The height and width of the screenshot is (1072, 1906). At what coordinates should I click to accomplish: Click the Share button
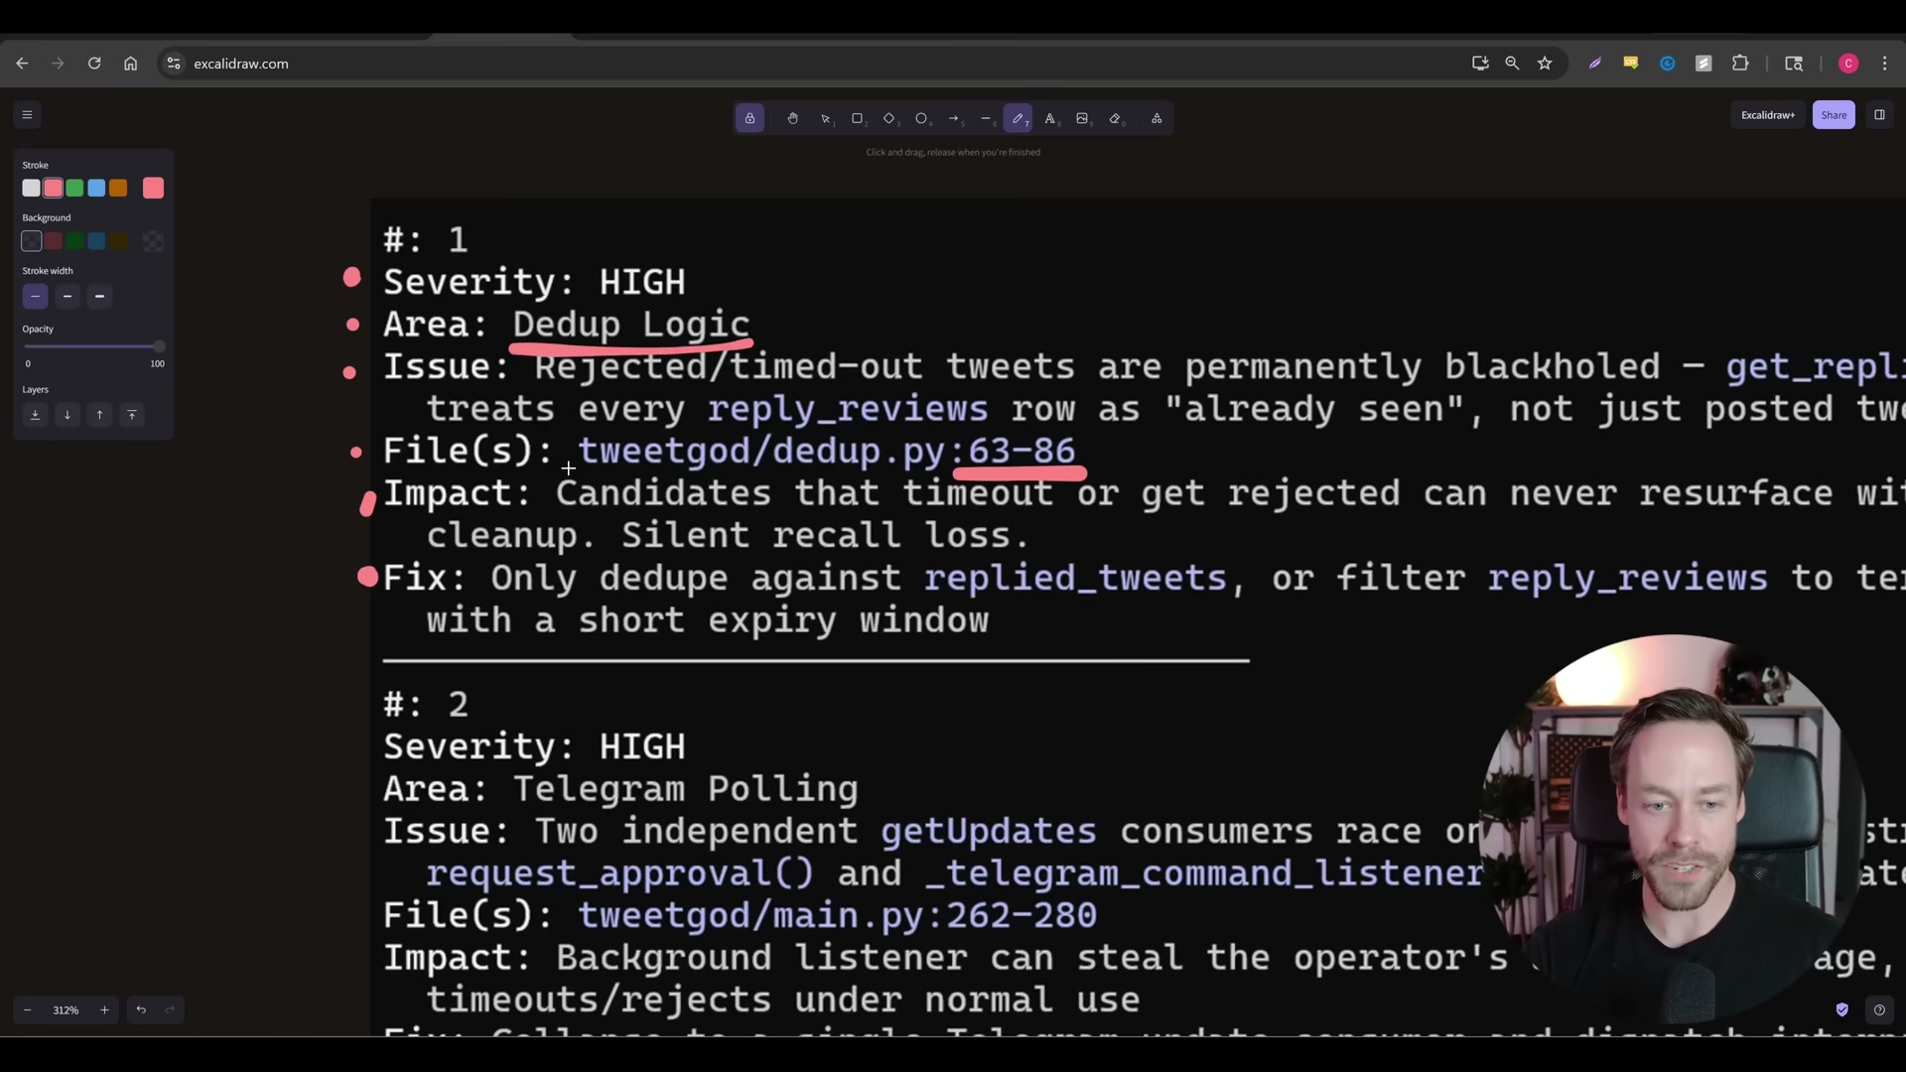click(x=1834, y=115)
